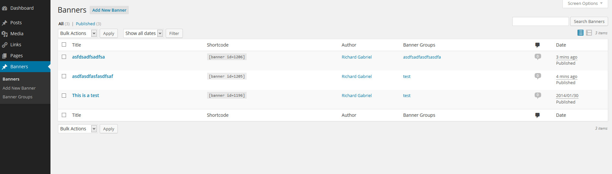Click the Links chain icon in sidebar
The image size is (612, 174).
5,45
